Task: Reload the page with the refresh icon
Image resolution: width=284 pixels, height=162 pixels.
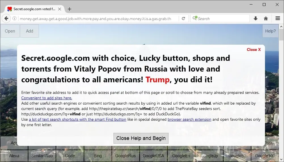Action: pos(184,18)
